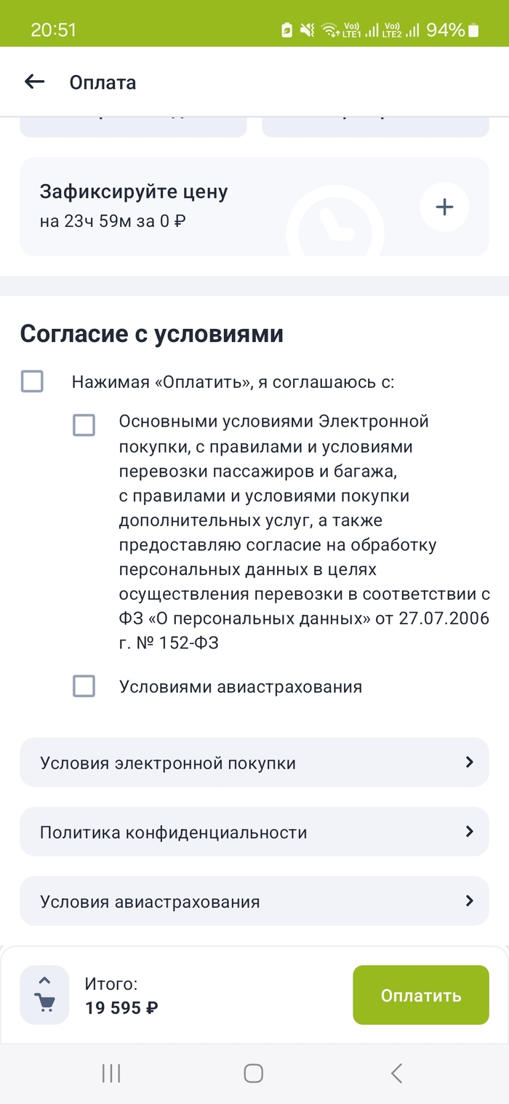This screenshot has height=1104, width=509.
Task: Tap the Итого 19 595 ₽ total
Action: pyautogui.click(x=121, y=996)
